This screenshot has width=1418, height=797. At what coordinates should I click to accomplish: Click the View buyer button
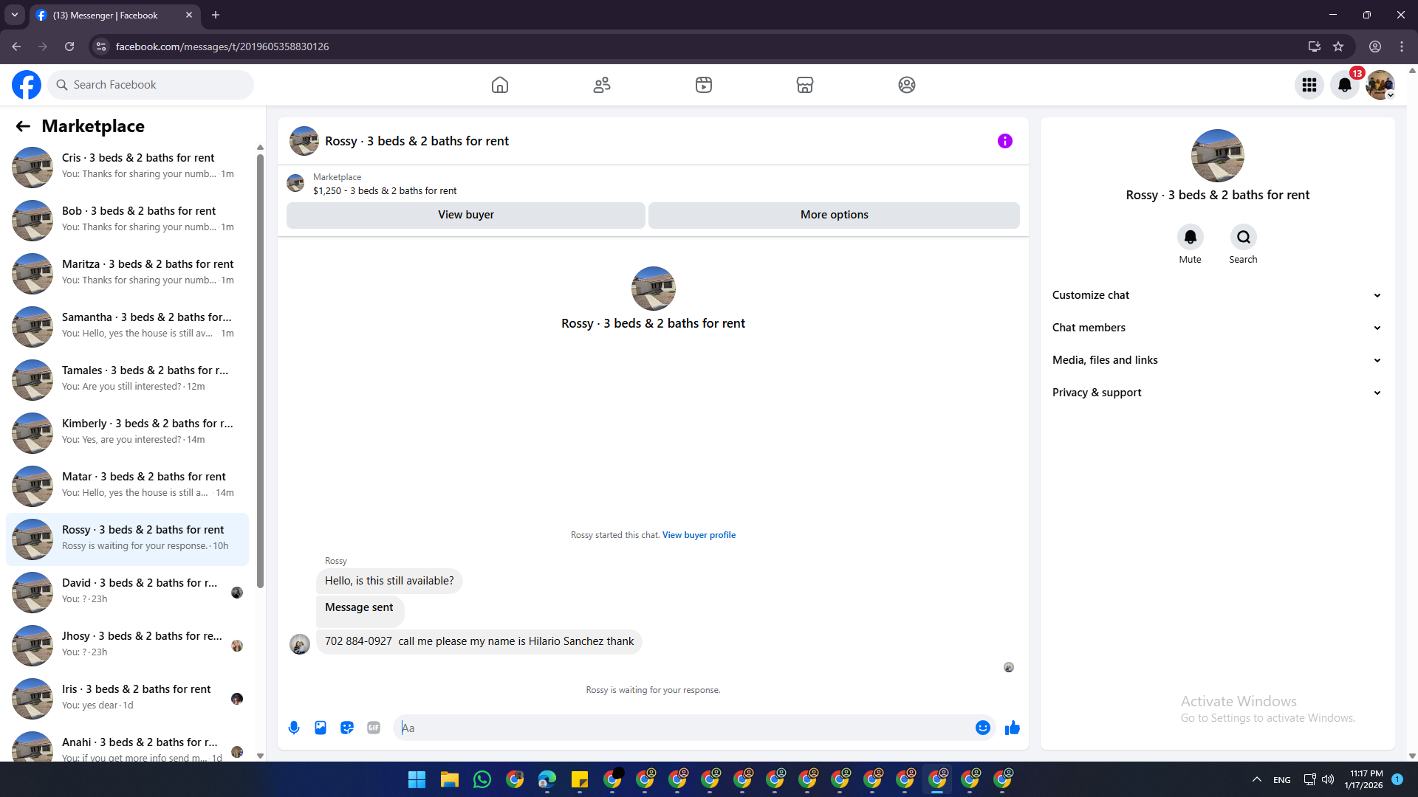tap(466, 215)
